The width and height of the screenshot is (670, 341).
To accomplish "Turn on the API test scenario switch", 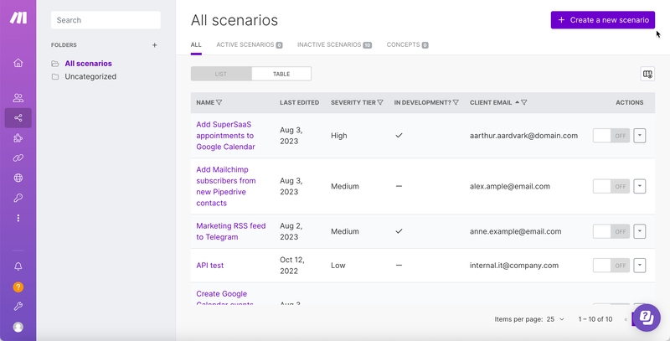I will pyautogui.click(x=611, y=266).
